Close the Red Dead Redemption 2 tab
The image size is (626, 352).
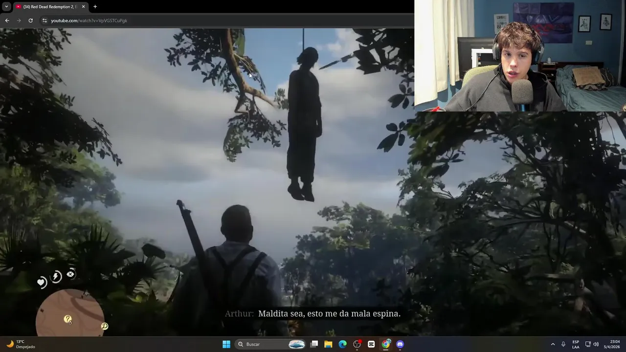coord(83,6)
